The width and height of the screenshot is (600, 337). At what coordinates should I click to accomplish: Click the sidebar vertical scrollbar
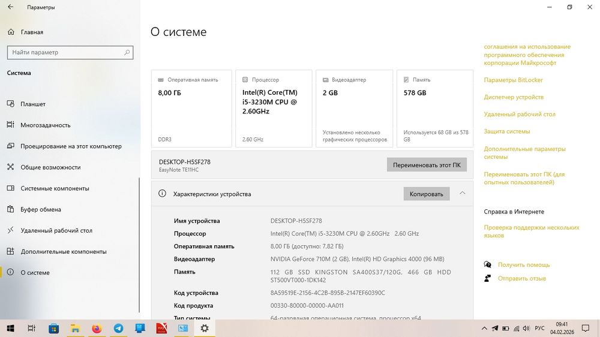click(x=139, y=245)
